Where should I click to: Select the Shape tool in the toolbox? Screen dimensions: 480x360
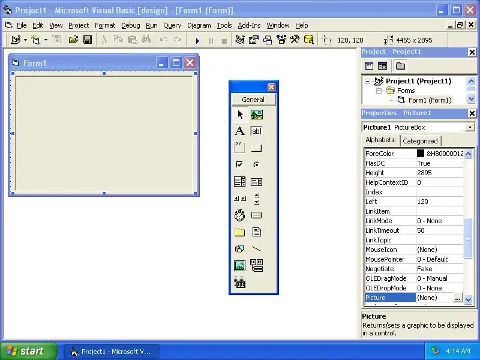[x=240, y=249]
